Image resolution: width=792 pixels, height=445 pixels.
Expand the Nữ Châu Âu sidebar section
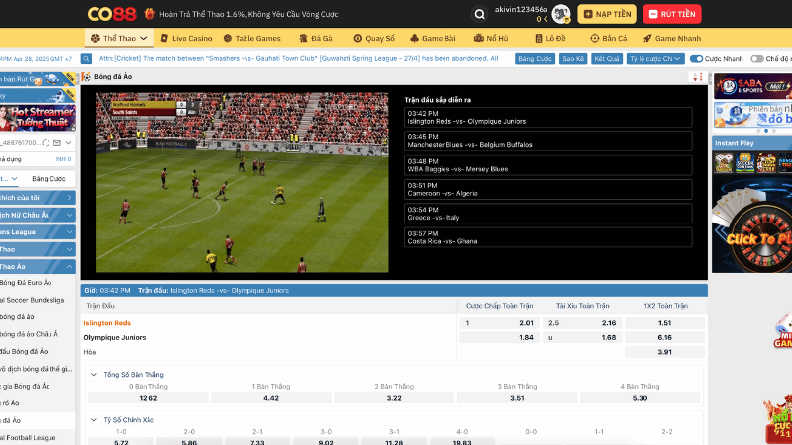point(38,215)
